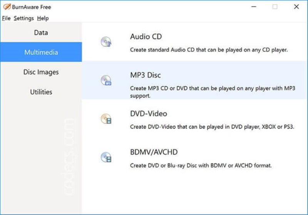Image resolution: width=308 pixels, height=215 pixels.
Task: Click the BurnAware Free app logo
Action: (7, 7)
